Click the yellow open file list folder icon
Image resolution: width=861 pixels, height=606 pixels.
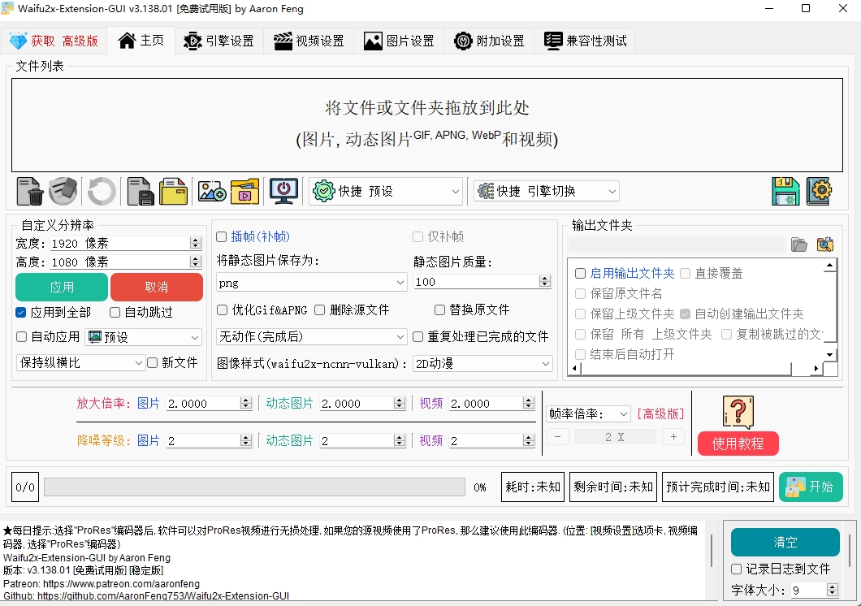coord(173,191)
